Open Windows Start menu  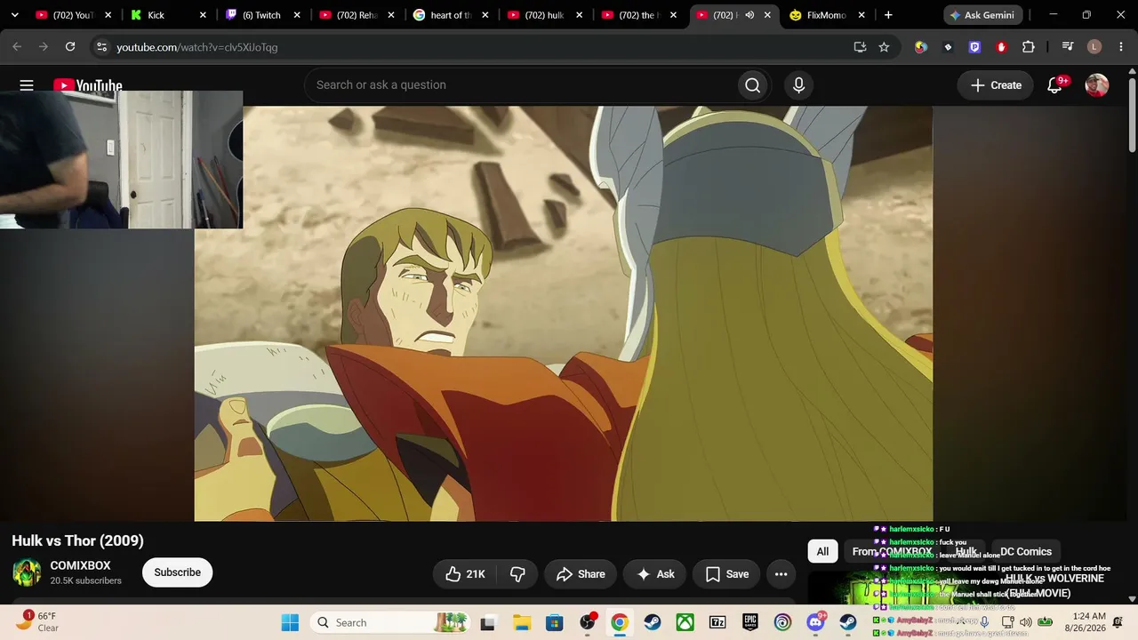(x=290, y=622)
